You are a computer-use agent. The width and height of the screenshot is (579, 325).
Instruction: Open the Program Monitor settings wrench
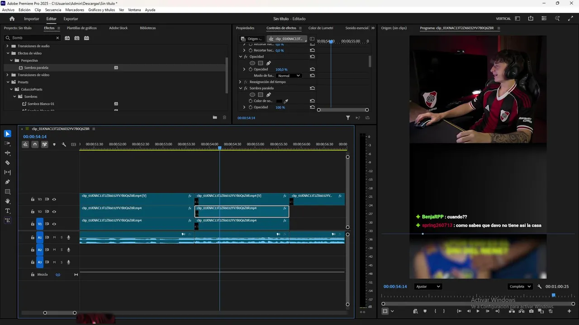coord(539,287)
